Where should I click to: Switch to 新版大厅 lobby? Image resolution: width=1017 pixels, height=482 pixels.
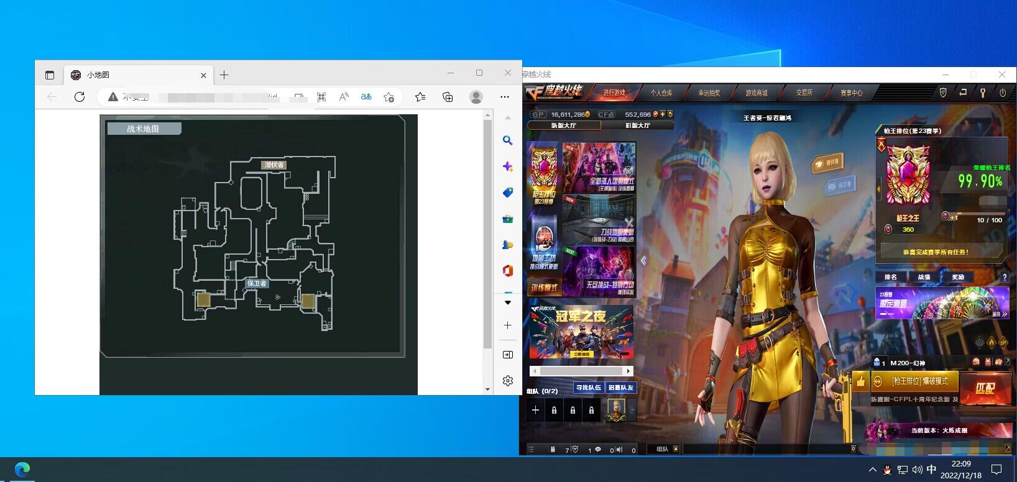[x=564, y=125]
